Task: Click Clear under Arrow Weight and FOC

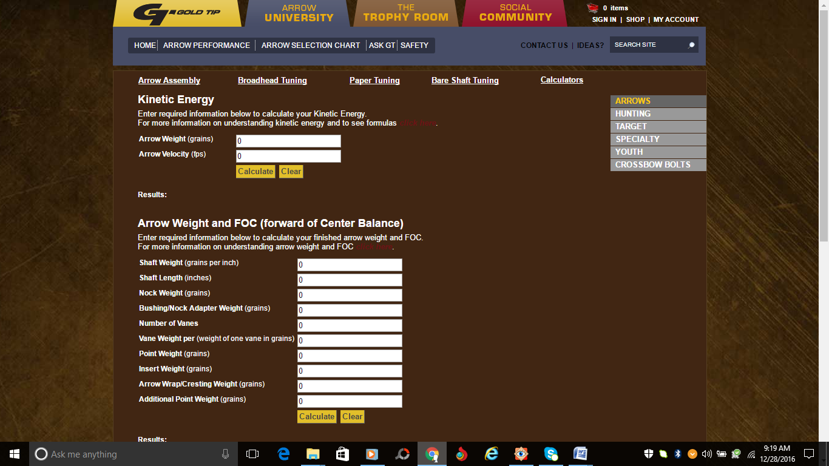Action: pos(353,417)
